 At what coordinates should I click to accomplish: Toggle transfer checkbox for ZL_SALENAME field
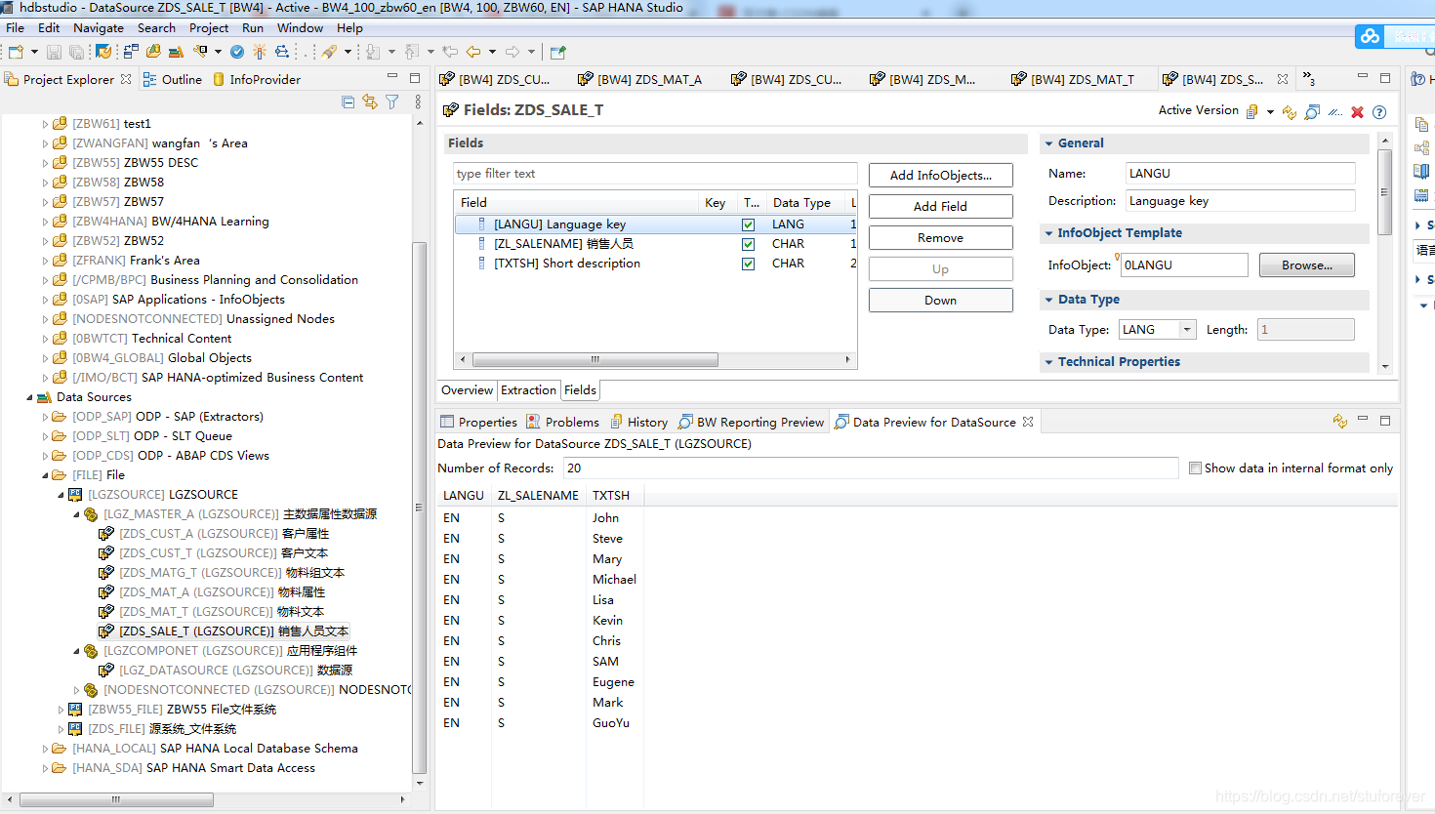pos(748,244)
